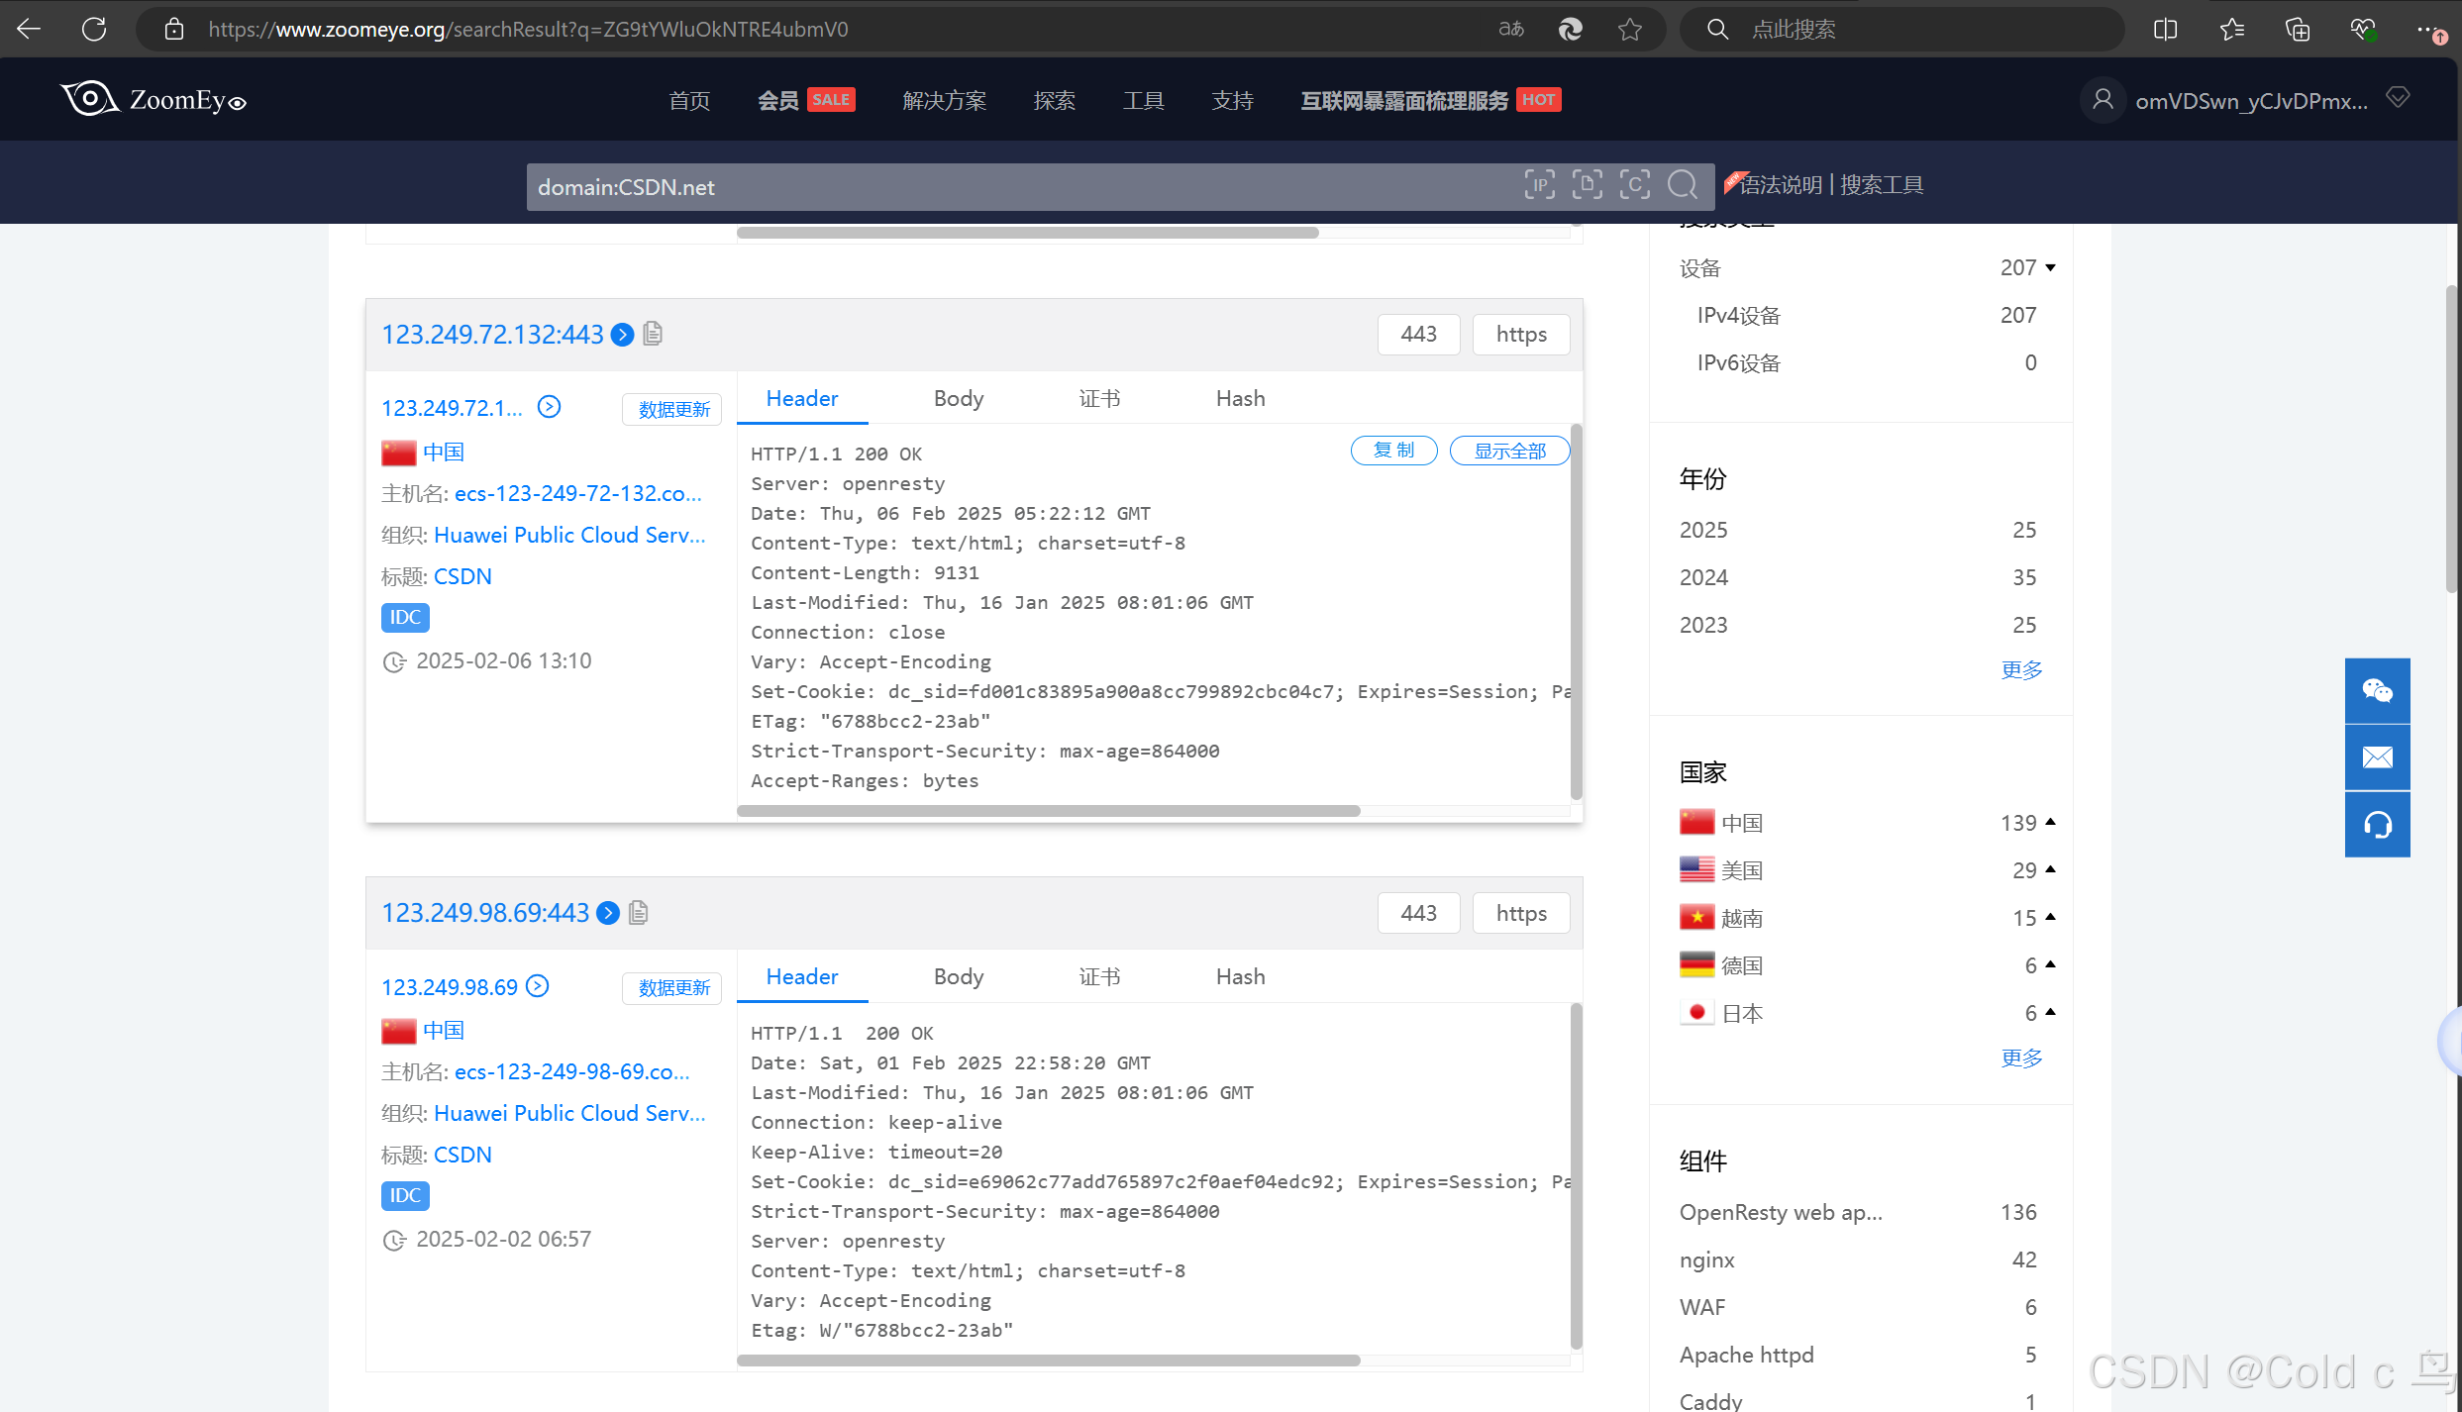Add this page to favorites using the star icon

1630,29
